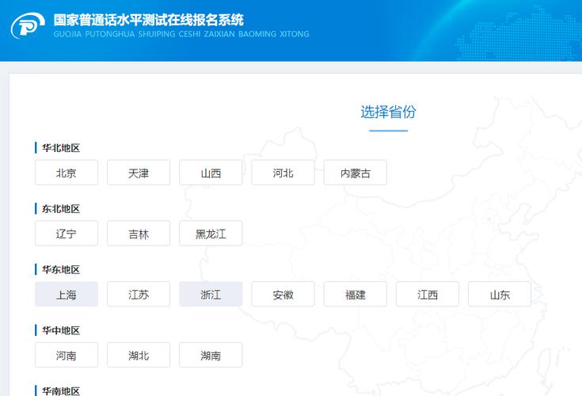Viewport: 582px width, 396px height.
Task: Click the GUOJIA PUTONGHUA SHUIPING pinyin subtitle
Action: (x=181, y=34)
